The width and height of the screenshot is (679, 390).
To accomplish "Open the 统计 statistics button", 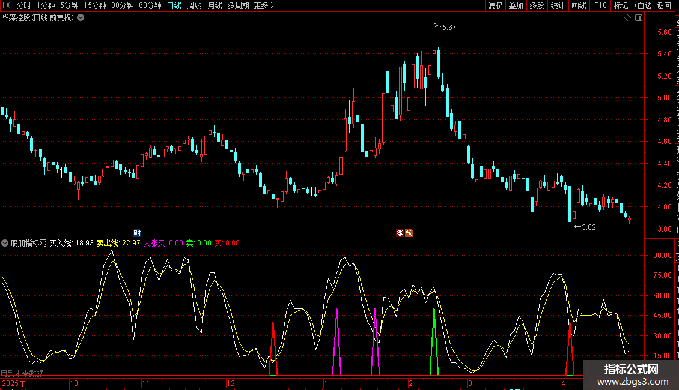I will click(x=558, y=5).
